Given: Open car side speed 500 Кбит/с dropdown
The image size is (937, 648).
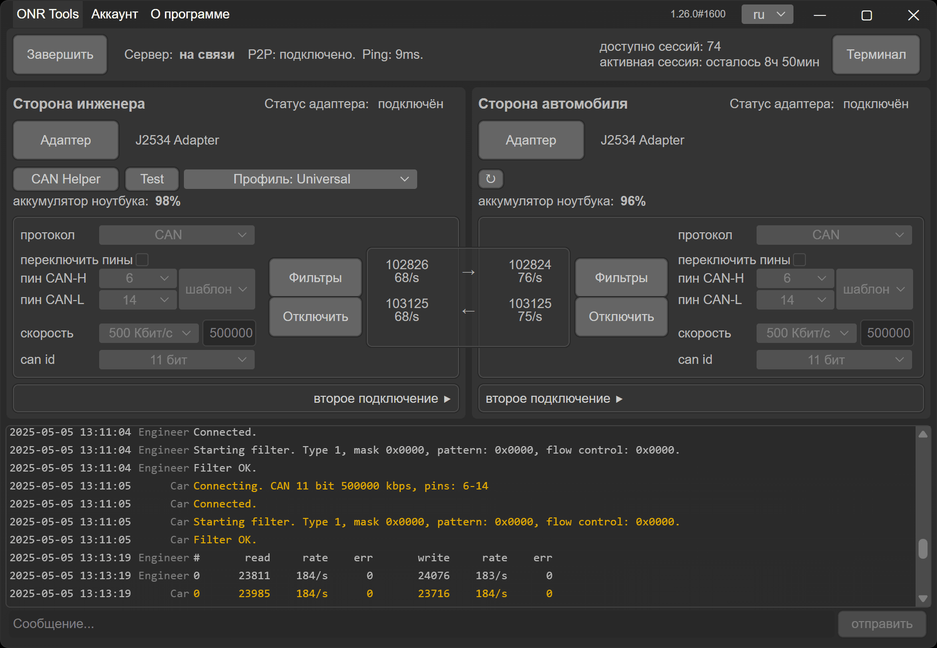Looking at the screenshot, I should 806,333.
